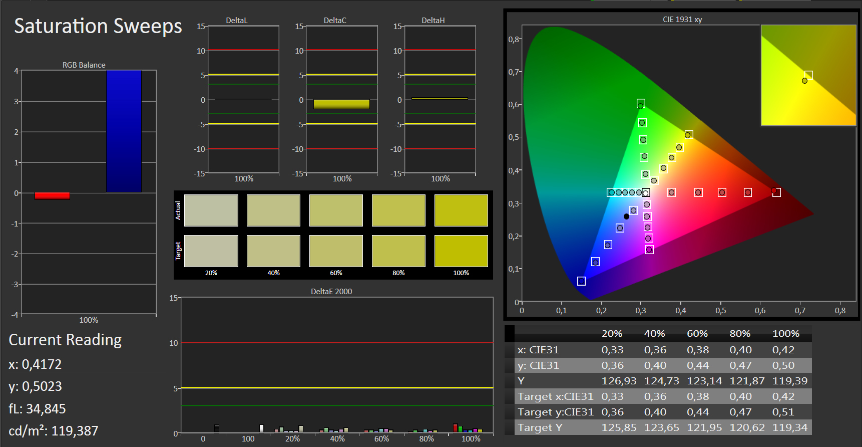Click the solid black dot on CIE chart
This screenshot has height=447, width=862.
click(626, 216)
